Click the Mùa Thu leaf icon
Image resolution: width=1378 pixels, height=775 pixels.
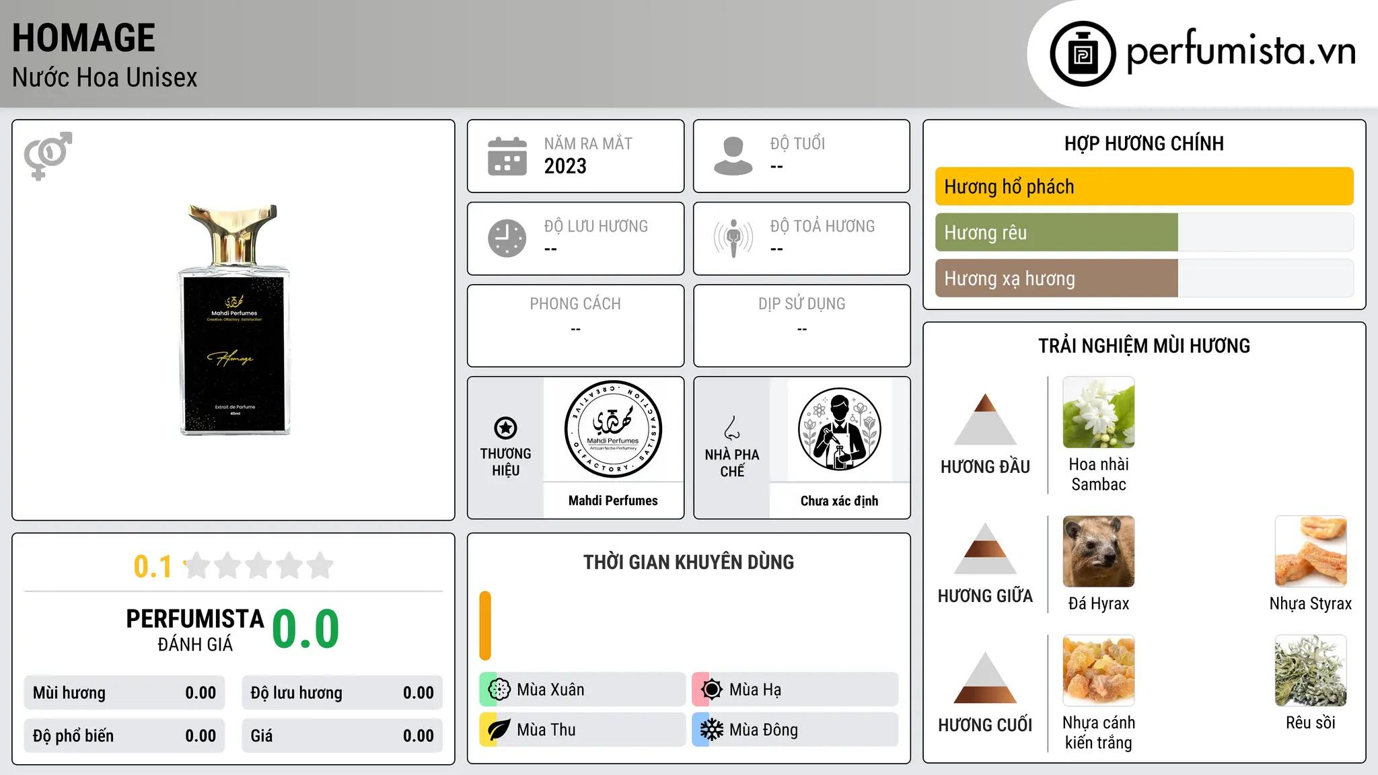(499, 730)
